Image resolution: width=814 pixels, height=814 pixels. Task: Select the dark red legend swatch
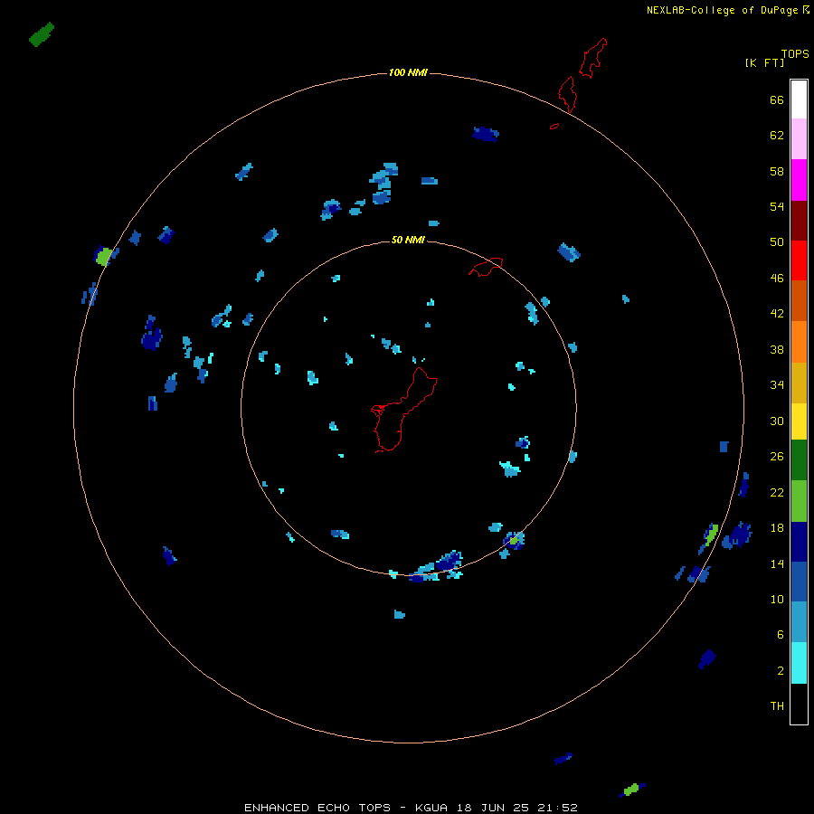click(x=799, y=221)
